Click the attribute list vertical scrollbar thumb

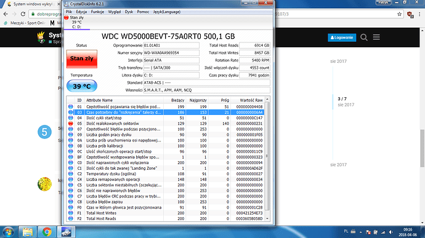pyautogui.click(x=267, y=156)
